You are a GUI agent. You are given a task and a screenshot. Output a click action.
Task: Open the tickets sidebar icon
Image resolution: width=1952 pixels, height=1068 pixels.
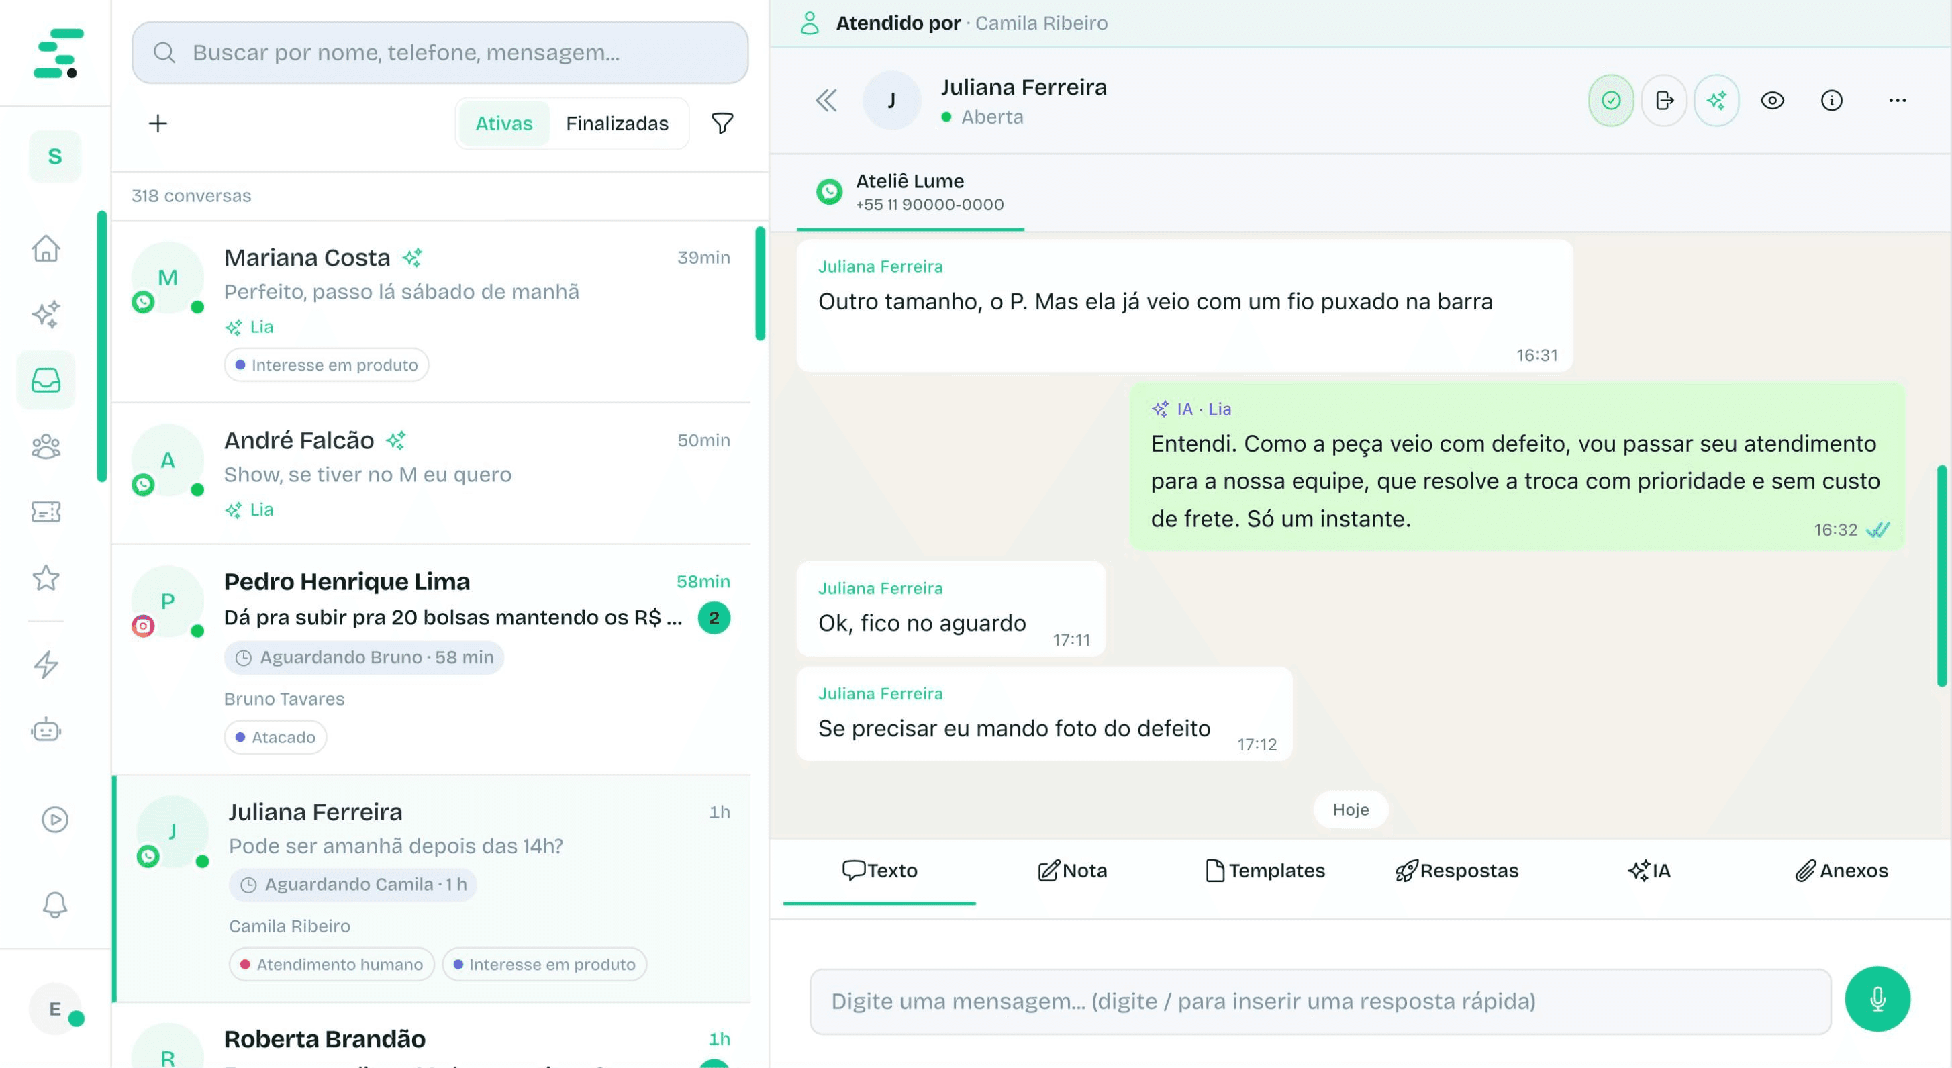point(46,512)
